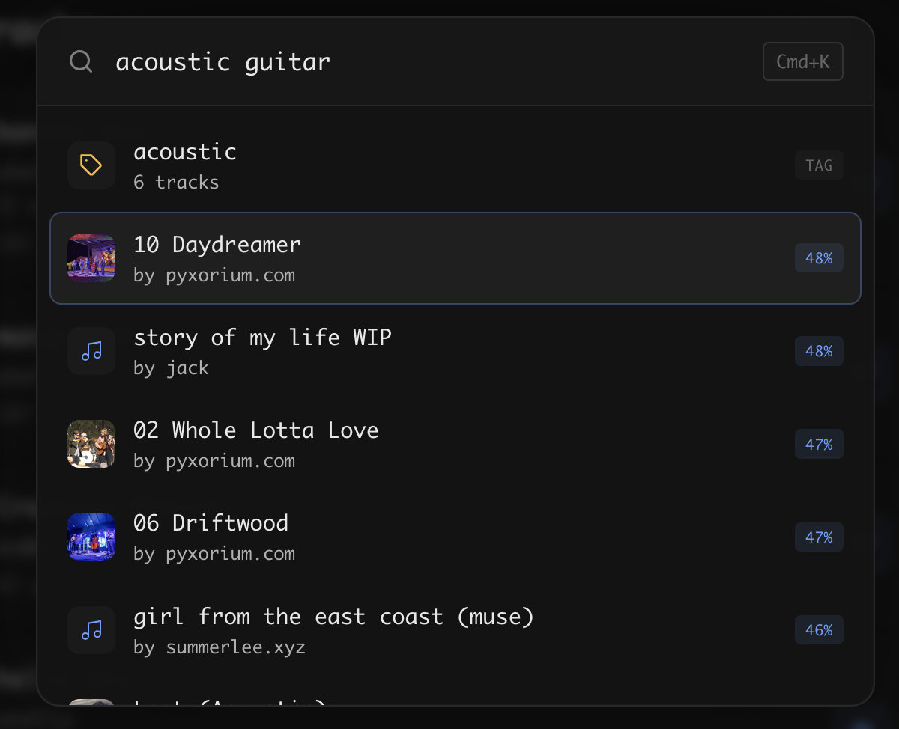Open the 10 Daydreamer album thumbnail
The image size is (899, 729).
click(x=91, y=258)
